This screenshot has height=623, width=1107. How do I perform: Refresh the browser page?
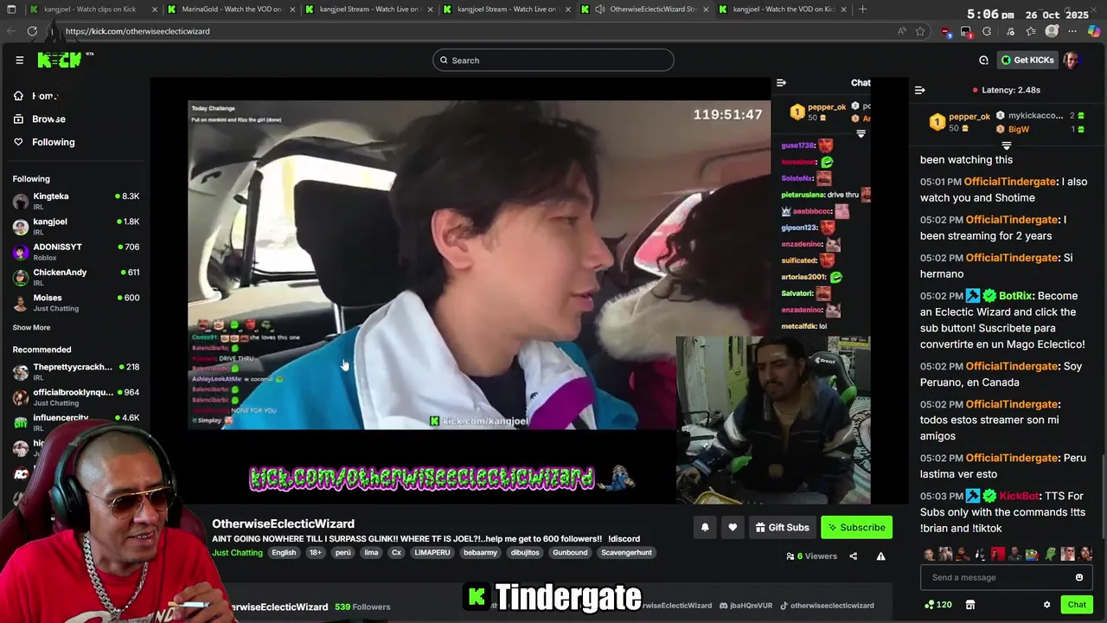pos(32,31)
